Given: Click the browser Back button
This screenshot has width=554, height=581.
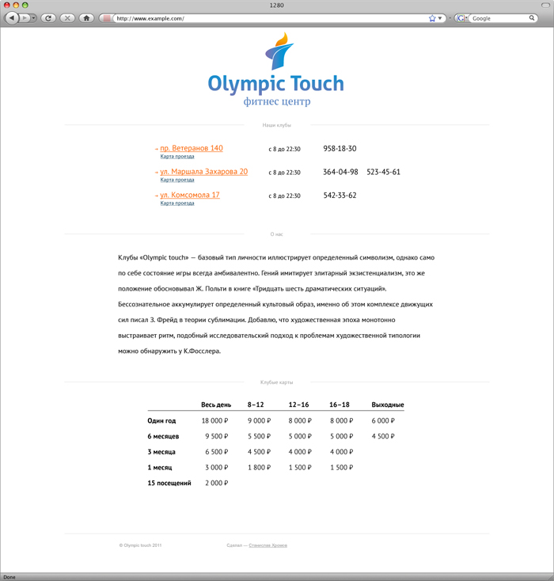Looking at the screenshot, I should [12, 18].
